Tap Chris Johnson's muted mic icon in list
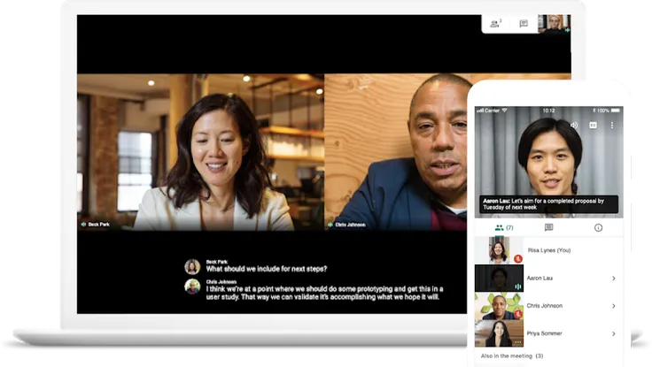Viewport: 652px width, 367px height. [x=518, y=314]
